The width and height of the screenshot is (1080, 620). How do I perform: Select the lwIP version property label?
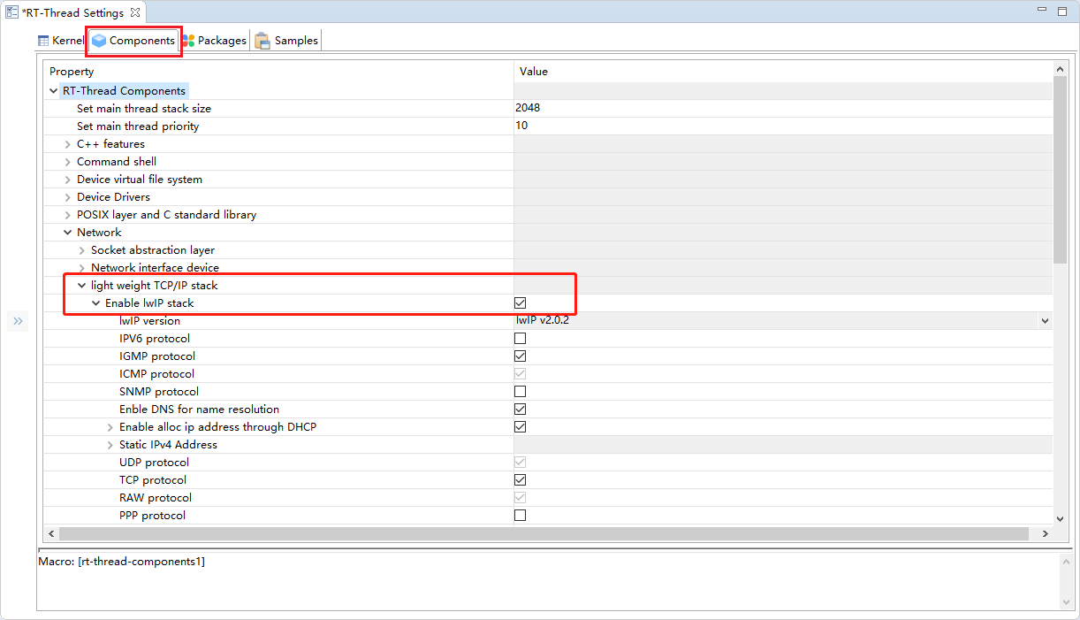click(x=149, y=321)
